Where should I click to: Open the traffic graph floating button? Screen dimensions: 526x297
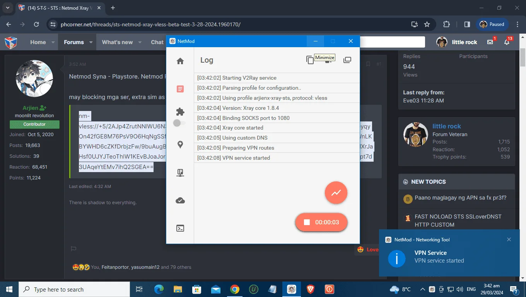click(336, 192)
